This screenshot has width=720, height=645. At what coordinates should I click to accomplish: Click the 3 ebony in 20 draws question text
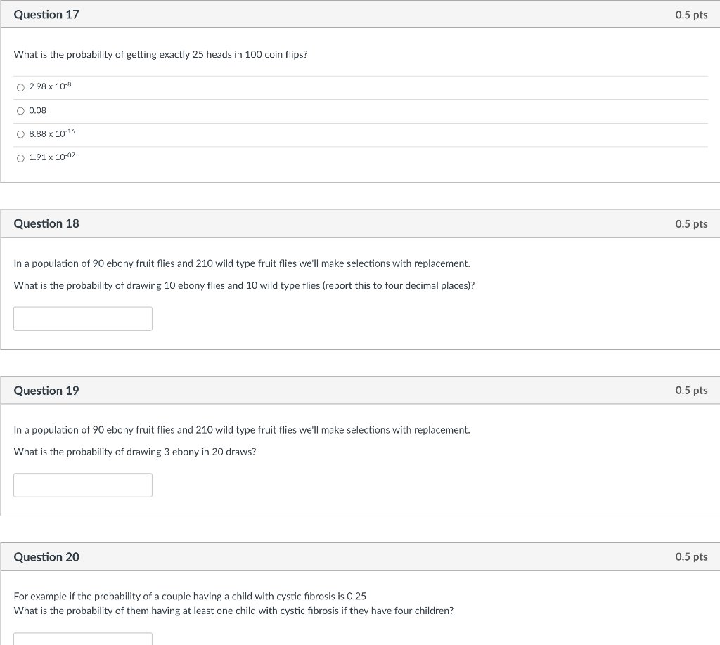135,452
